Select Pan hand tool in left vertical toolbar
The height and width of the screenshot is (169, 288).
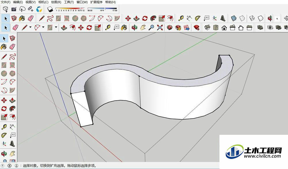pos(12,153)
